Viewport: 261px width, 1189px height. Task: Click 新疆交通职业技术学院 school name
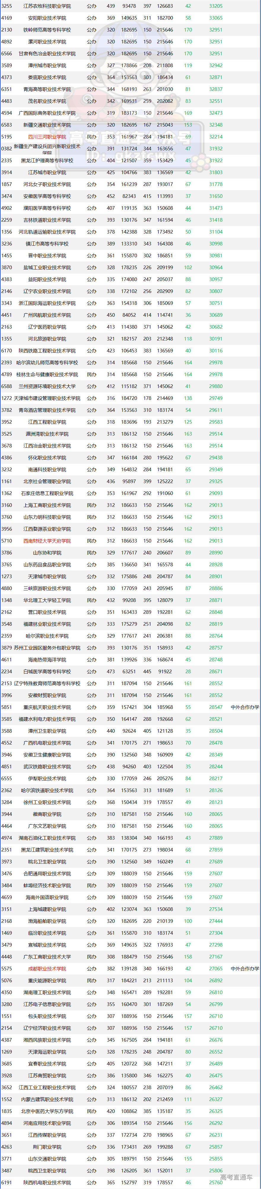coord(47,125)
